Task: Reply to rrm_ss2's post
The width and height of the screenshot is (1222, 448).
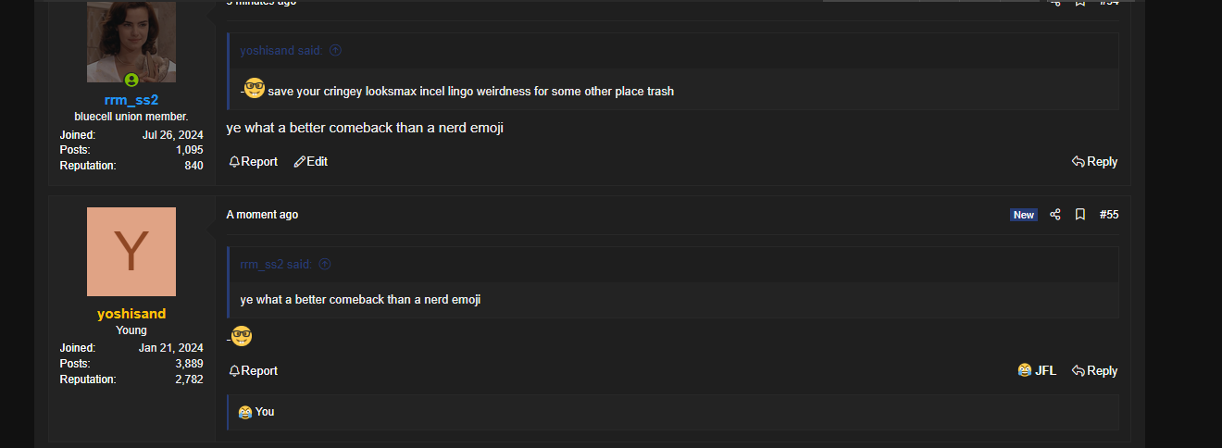Action: tap(1094, 162)
